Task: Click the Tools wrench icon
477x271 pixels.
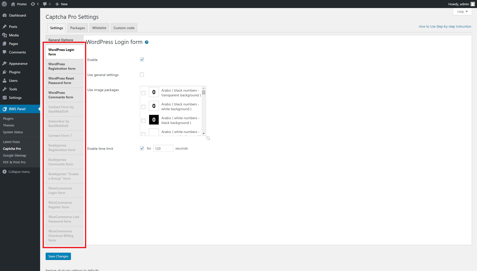Action: 5,89
